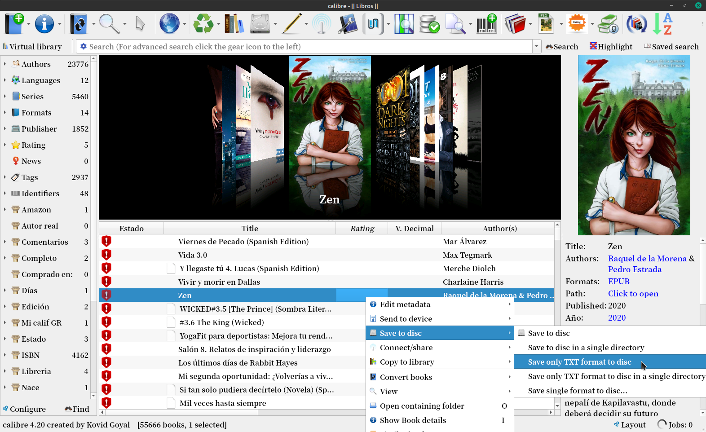Choose 'Save to disc in a single directory'

610,348
